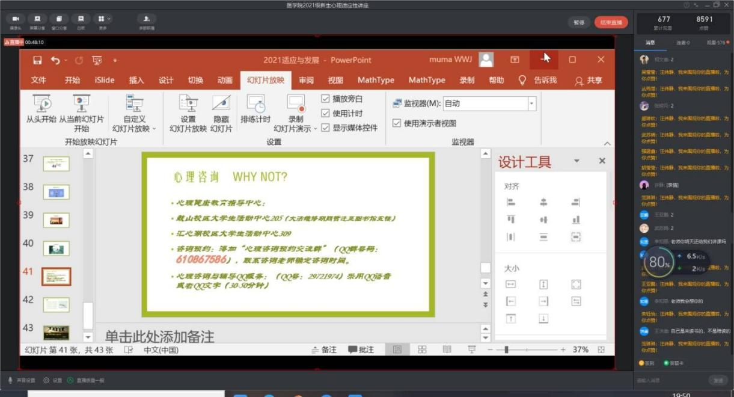Screen dimensions: 734x397
Task: Click the 结束直播 button
Action: pyautogui.click(x=611, y=22)
